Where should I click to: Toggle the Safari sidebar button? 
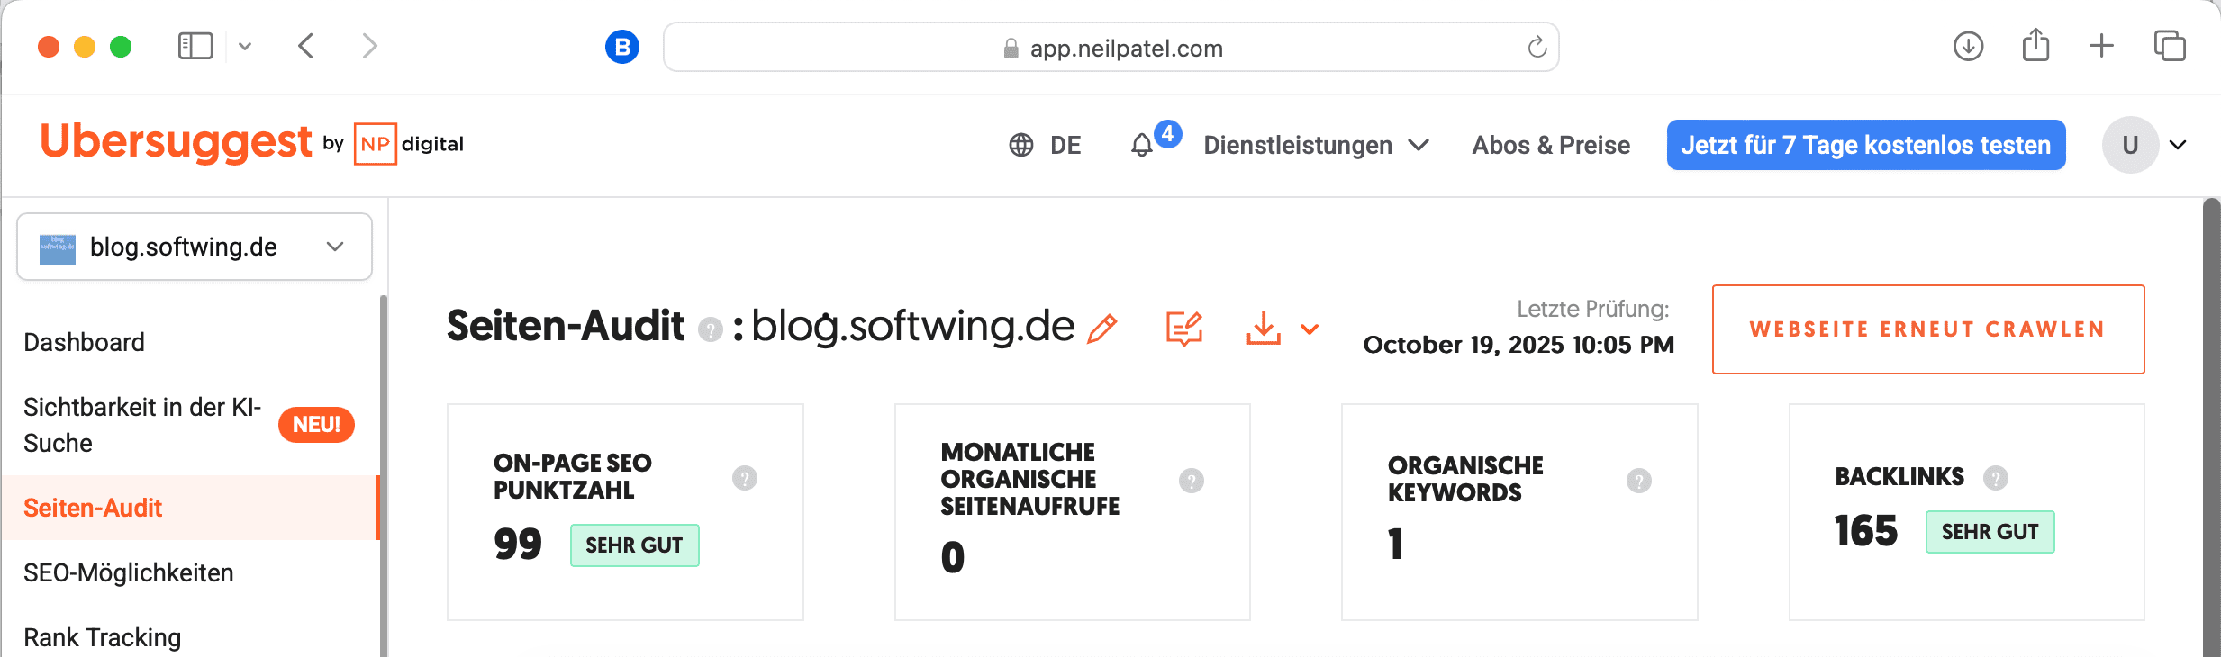click(195, 46)
